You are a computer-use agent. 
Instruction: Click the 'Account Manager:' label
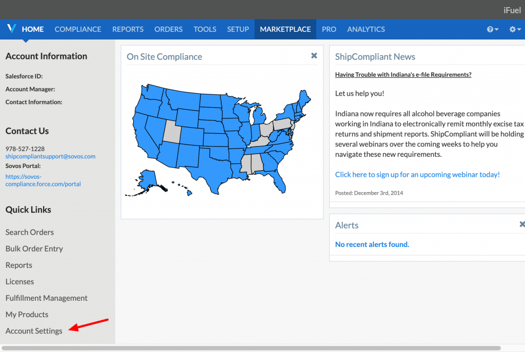click(30, 89)
